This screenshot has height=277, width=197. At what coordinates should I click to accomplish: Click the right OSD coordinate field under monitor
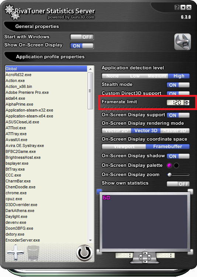(165, 256)
